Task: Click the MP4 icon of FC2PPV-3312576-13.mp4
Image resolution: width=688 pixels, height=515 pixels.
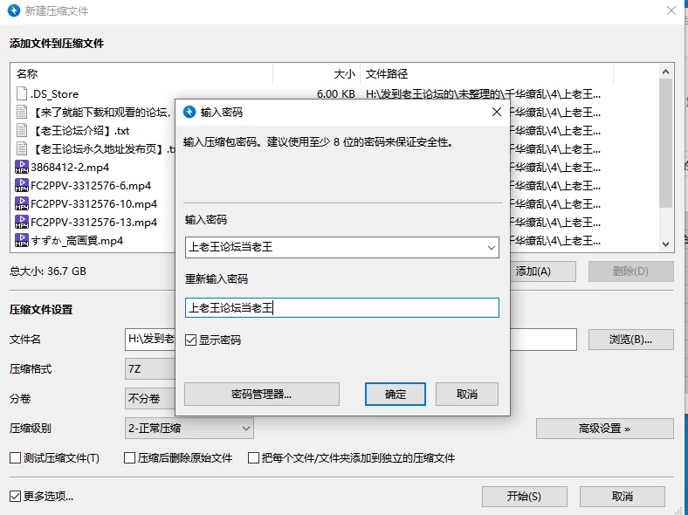Action: [x=22, y=223]
